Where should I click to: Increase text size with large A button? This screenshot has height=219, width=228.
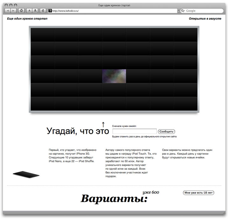coord(35,11)
